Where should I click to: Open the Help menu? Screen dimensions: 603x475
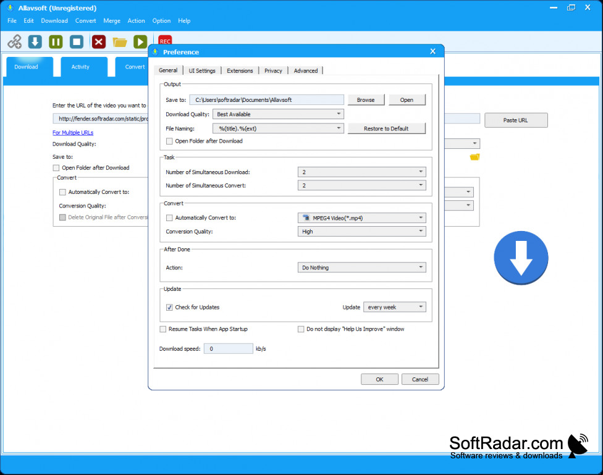pos(184,21)
